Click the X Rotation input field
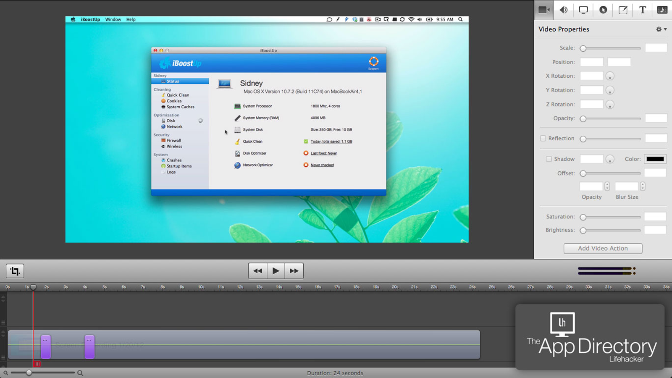The height and width of the screenshot is (378, 672). (x=591, y=76)
